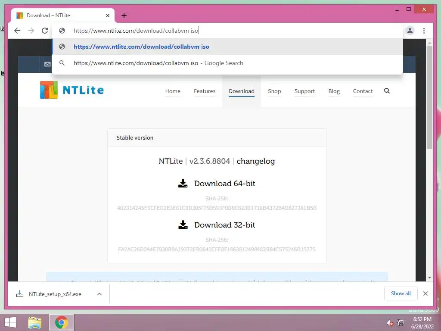The width and height of the screenshot is (441, 331).
Task: Choose the ntlite.com/download/collabvm iso URL suggestion
Action: click(227, 47)
